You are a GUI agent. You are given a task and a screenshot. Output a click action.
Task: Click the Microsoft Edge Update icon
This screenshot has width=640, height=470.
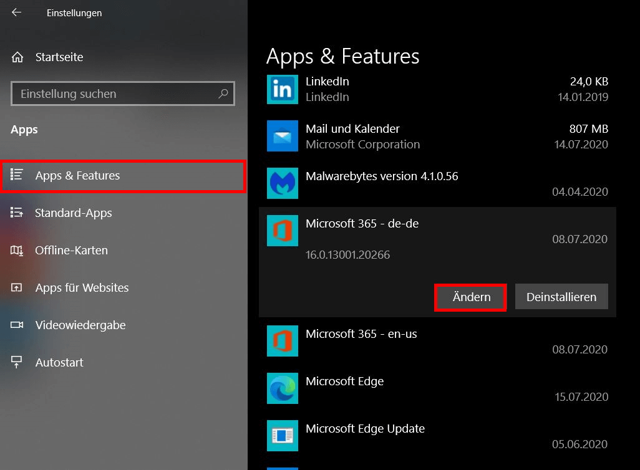[283, 436]
